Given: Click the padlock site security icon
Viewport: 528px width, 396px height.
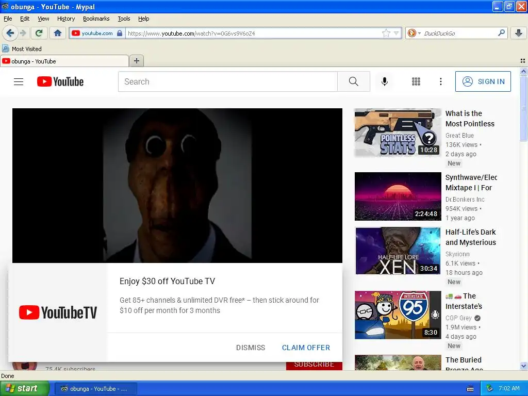Looking at the screenshot, I should [x=120, y=33].
